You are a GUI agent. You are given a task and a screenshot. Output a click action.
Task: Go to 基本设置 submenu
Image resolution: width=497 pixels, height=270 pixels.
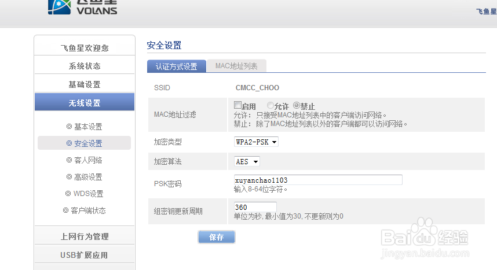[x=85, y=127]
